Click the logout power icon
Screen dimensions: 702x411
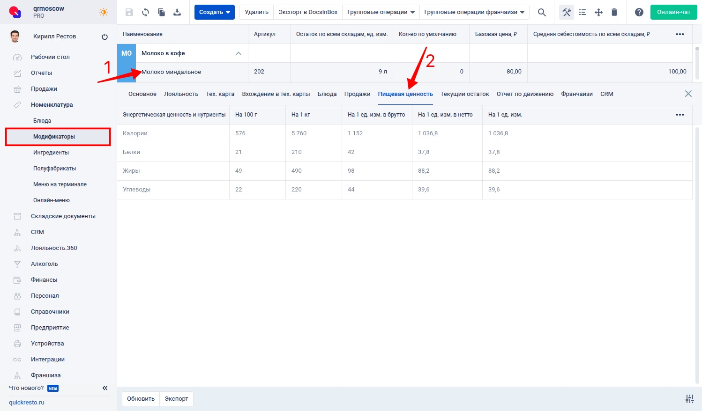pos(105,37)
